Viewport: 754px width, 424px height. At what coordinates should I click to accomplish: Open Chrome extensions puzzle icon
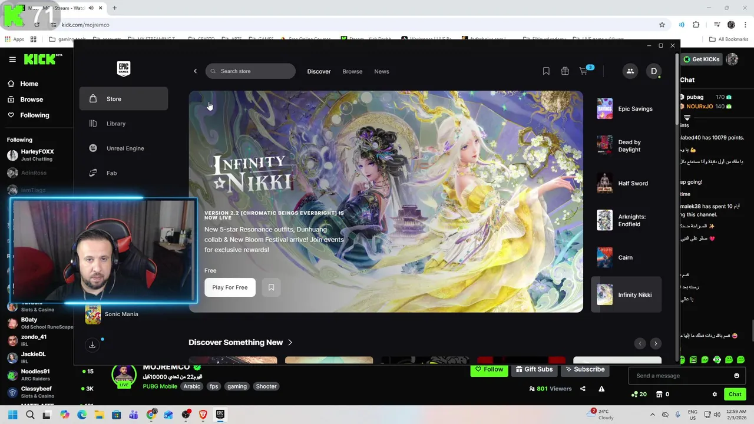pyautogui.click(x=696, y=25)
